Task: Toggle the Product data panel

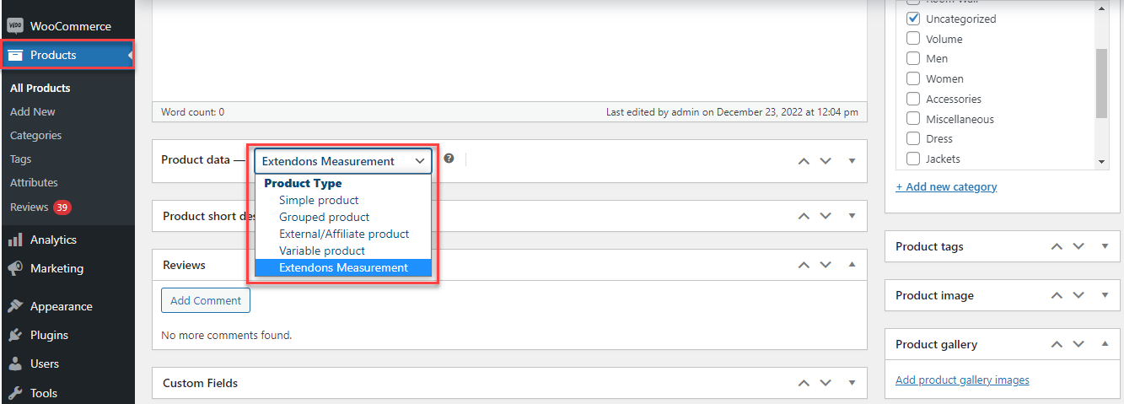Action: click(852, 161)
